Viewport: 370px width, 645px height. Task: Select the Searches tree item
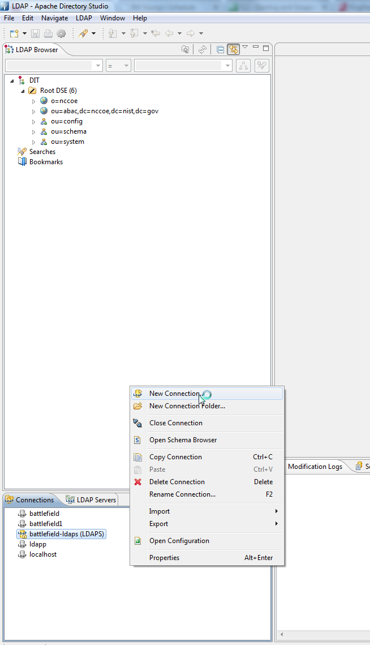[x=42, y=152]
